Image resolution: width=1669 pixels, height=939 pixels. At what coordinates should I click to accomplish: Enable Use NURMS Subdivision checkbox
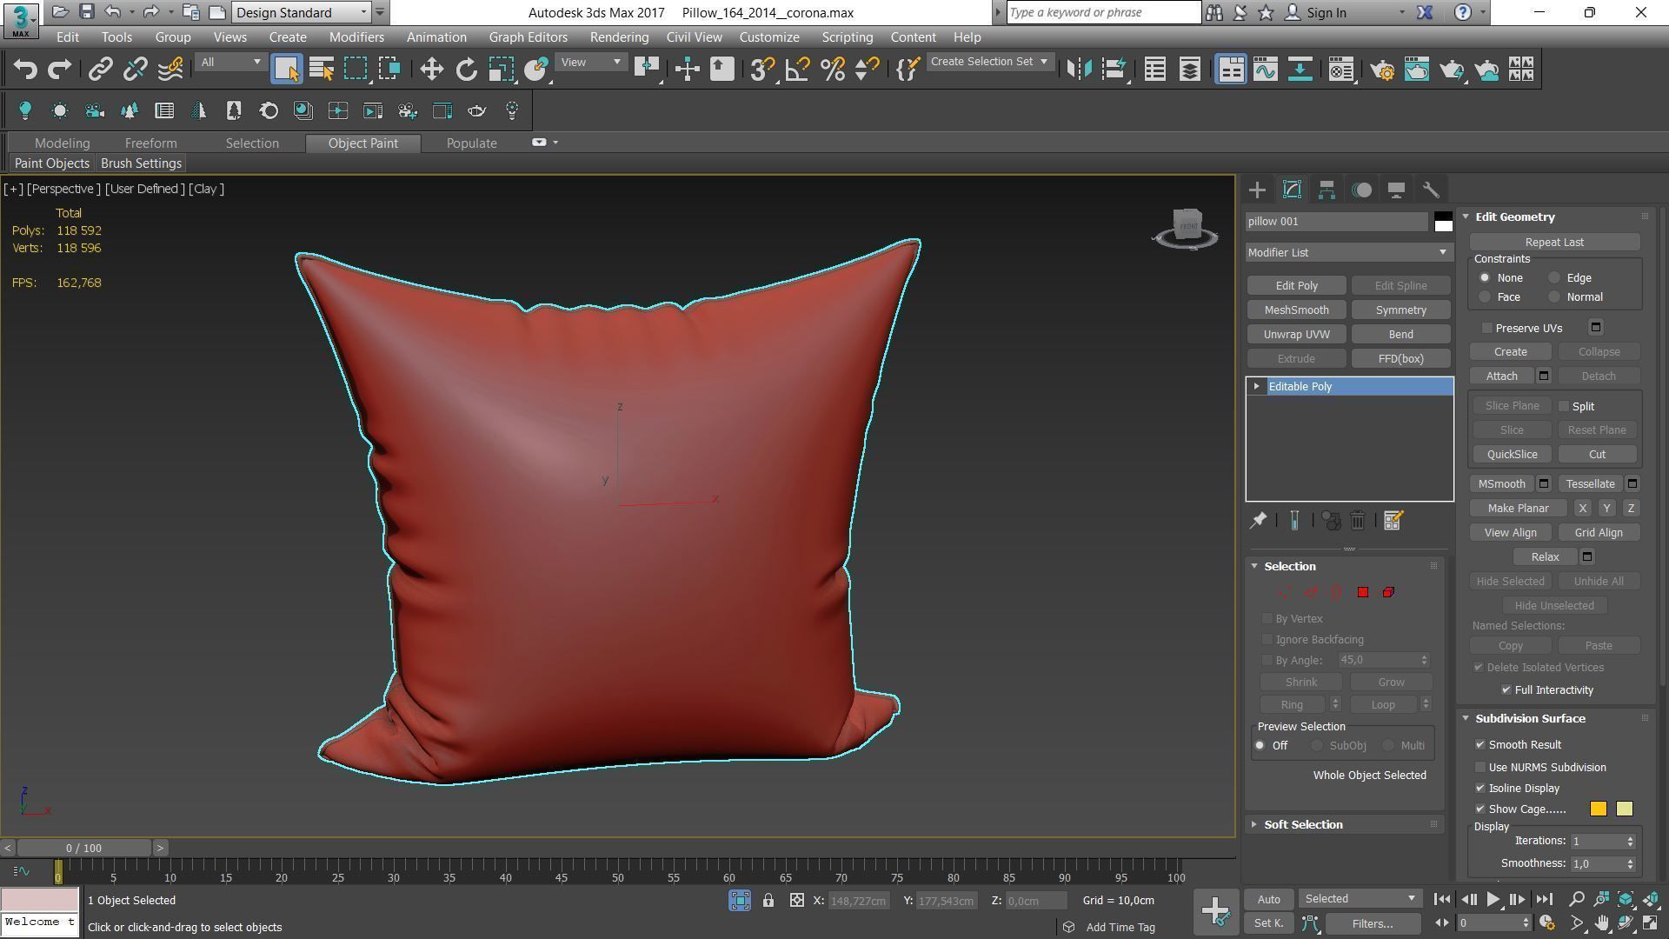tap(1480, 767)
